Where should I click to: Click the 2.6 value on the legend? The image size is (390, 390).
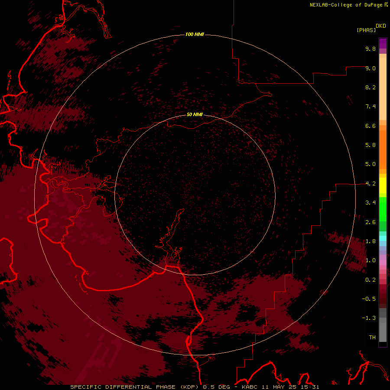tap(370, 222)
